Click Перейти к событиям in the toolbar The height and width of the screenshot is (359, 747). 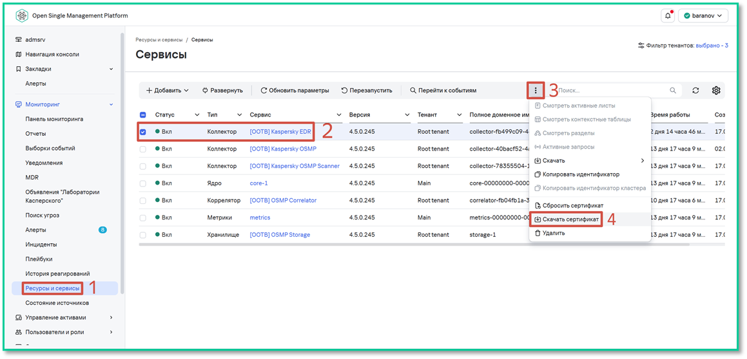tap(443, 90)
